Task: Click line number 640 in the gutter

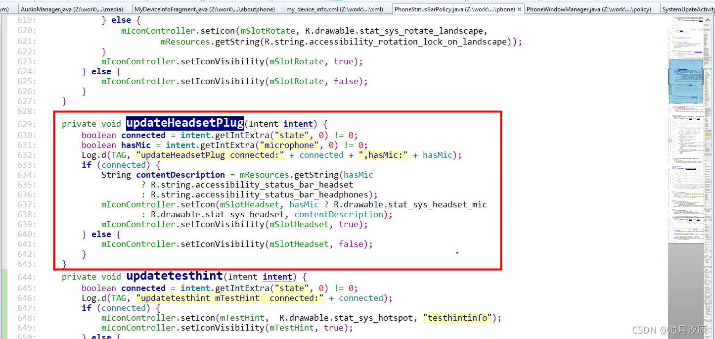Action: tap(27, 234)
